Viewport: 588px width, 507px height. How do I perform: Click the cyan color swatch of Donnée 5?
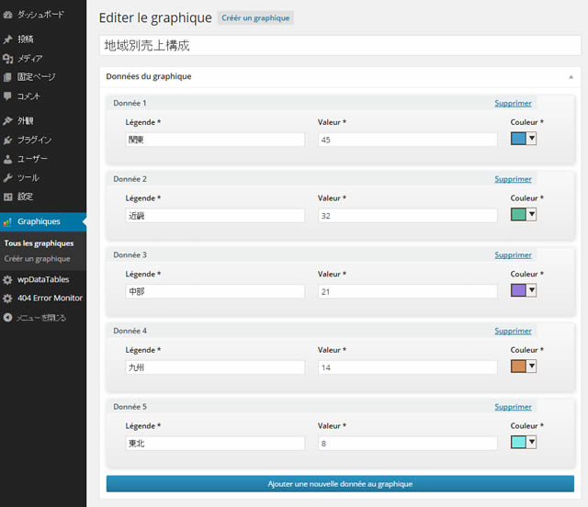(x=518, y=442)
